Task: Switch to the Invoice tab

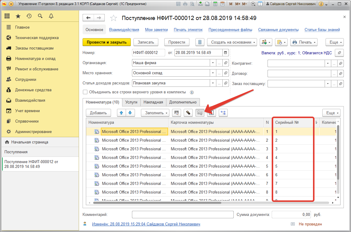Action: click(x=153, y=102)
